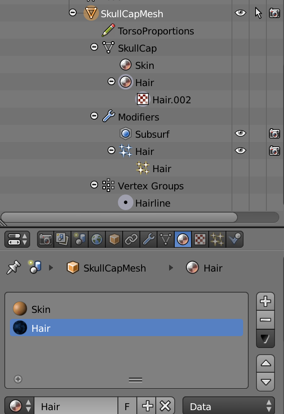284x414 pixels.
Task: Remove the selected material slot with minus
Action: [265, 320]
